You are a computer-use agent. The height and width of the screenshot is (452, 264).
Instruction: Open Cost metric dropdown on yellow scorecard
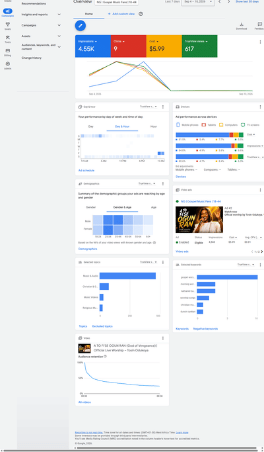pyautogui.click(x=154, y=42)
